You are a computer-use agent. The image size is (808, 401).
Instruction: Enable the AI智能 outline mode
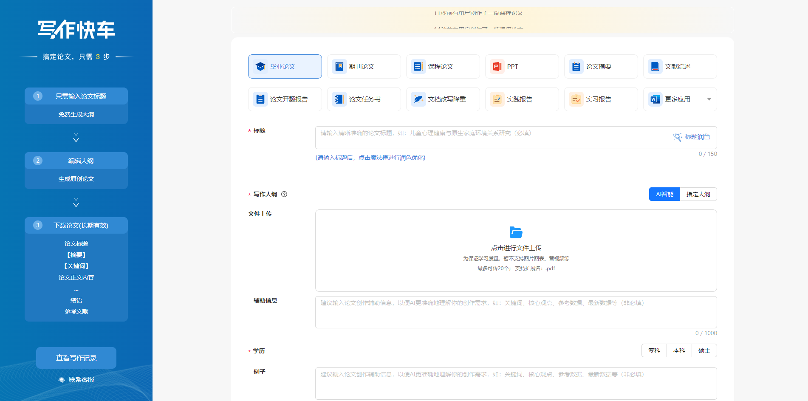(x=664, y=194)
